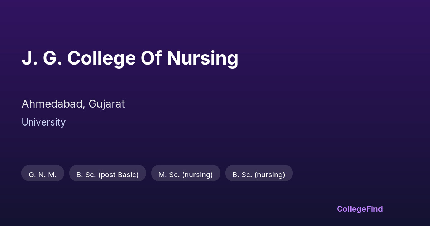The height and width of the screenshot is (226, 430).
Task: Click (post Basic) text inside second tag
Action: [x=118, y=175]
